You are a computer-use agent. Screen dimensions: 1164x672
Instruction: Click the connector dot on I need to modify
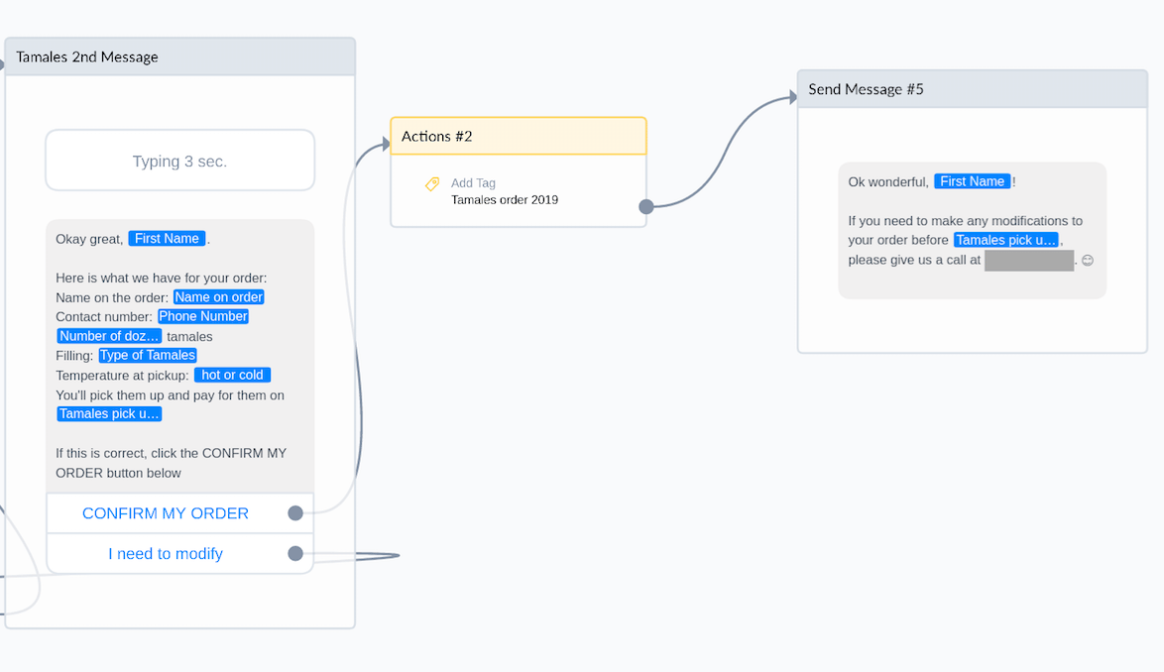tap(295, 553)
